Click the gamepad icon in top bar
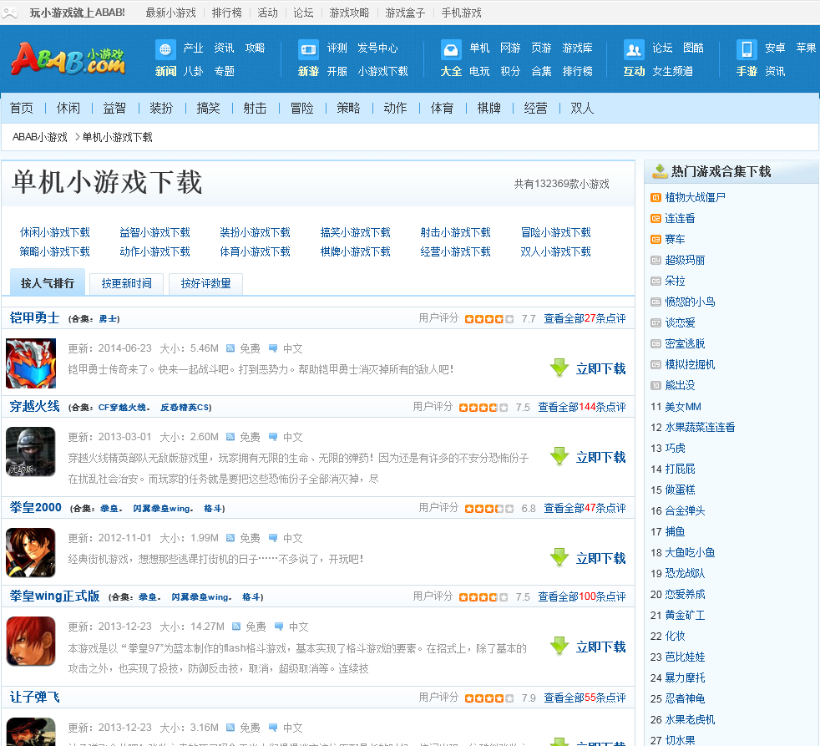Viewport: 820px width, 746px height. tap(9, 13)
